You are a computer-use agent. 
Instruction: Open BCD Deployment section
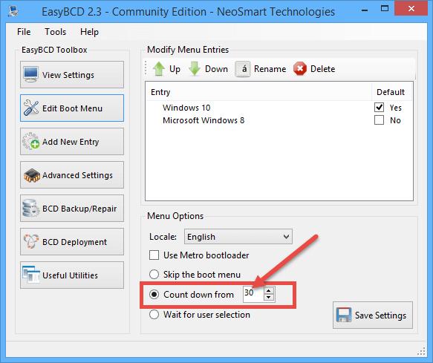pyautogui.click(x=72, y=242)
